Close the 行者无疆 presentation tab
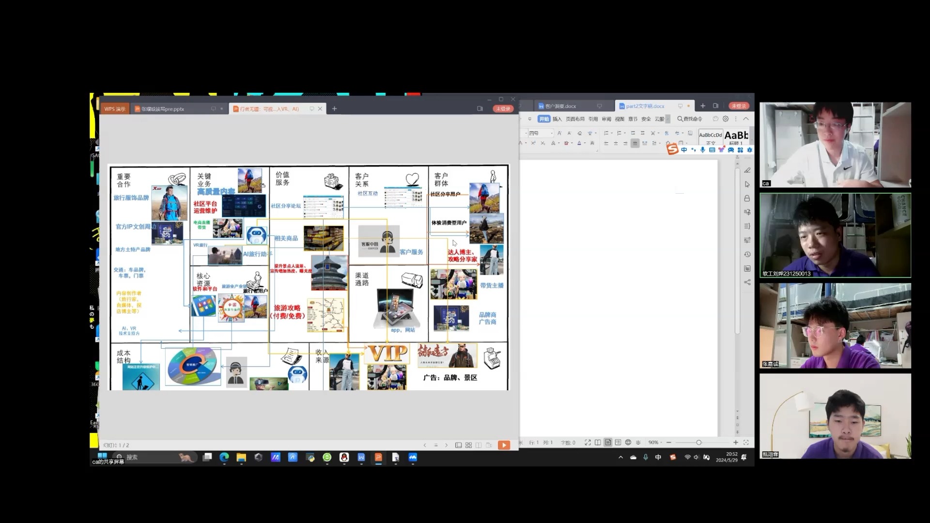Viewport: 930px width, 523px height. (x=320, y=109)
